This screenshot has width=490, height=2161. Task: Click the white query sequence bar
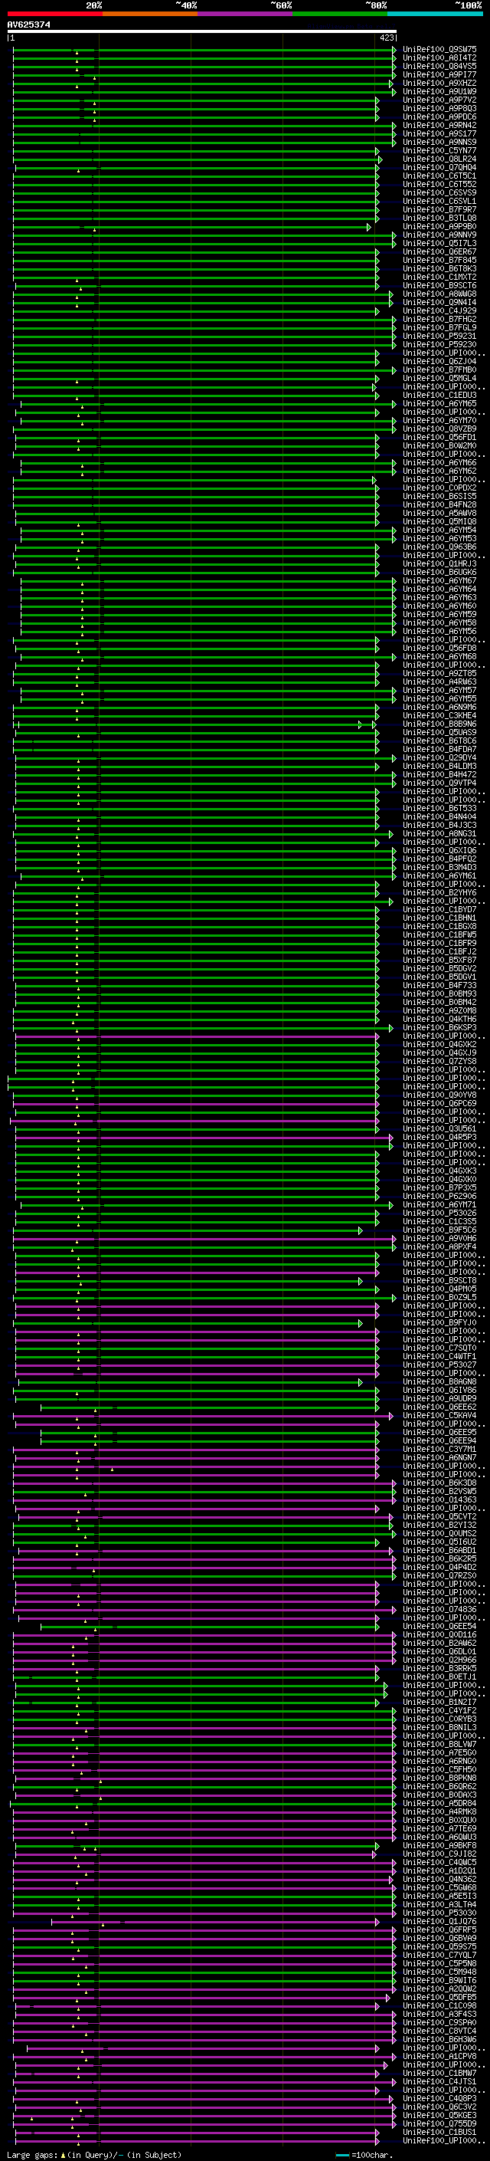pos(202,31)
